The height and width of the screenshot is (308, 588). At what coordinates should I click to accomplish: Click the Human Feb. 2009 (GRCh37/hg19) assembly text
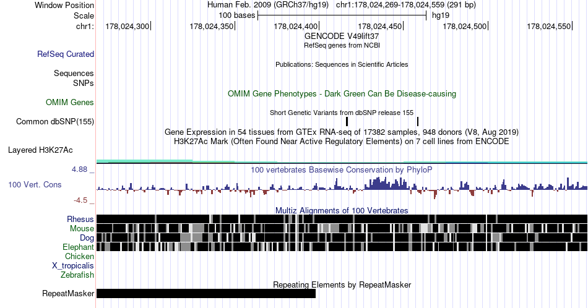coord(268,5)
